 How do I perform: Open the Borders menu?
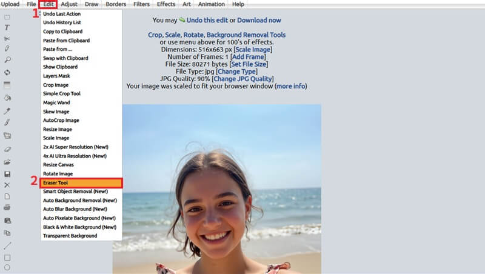(x=116, y=4)
